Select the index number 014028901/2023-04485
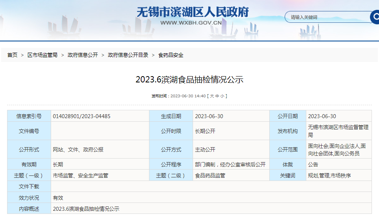379x219 pixels. coord(82,116)
